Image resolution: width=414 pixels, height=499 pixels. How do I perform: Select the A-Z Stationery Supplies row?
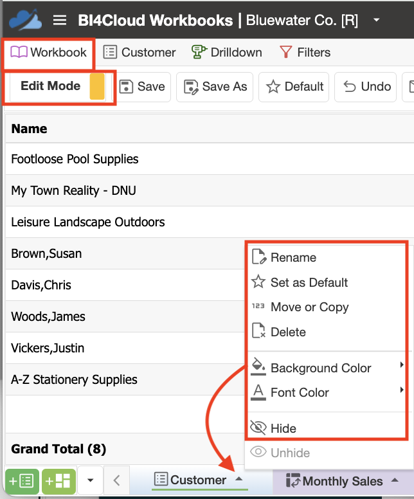[125, 379]
